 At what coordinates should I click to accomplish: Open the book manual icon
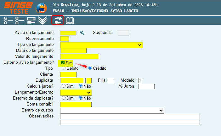70,20
